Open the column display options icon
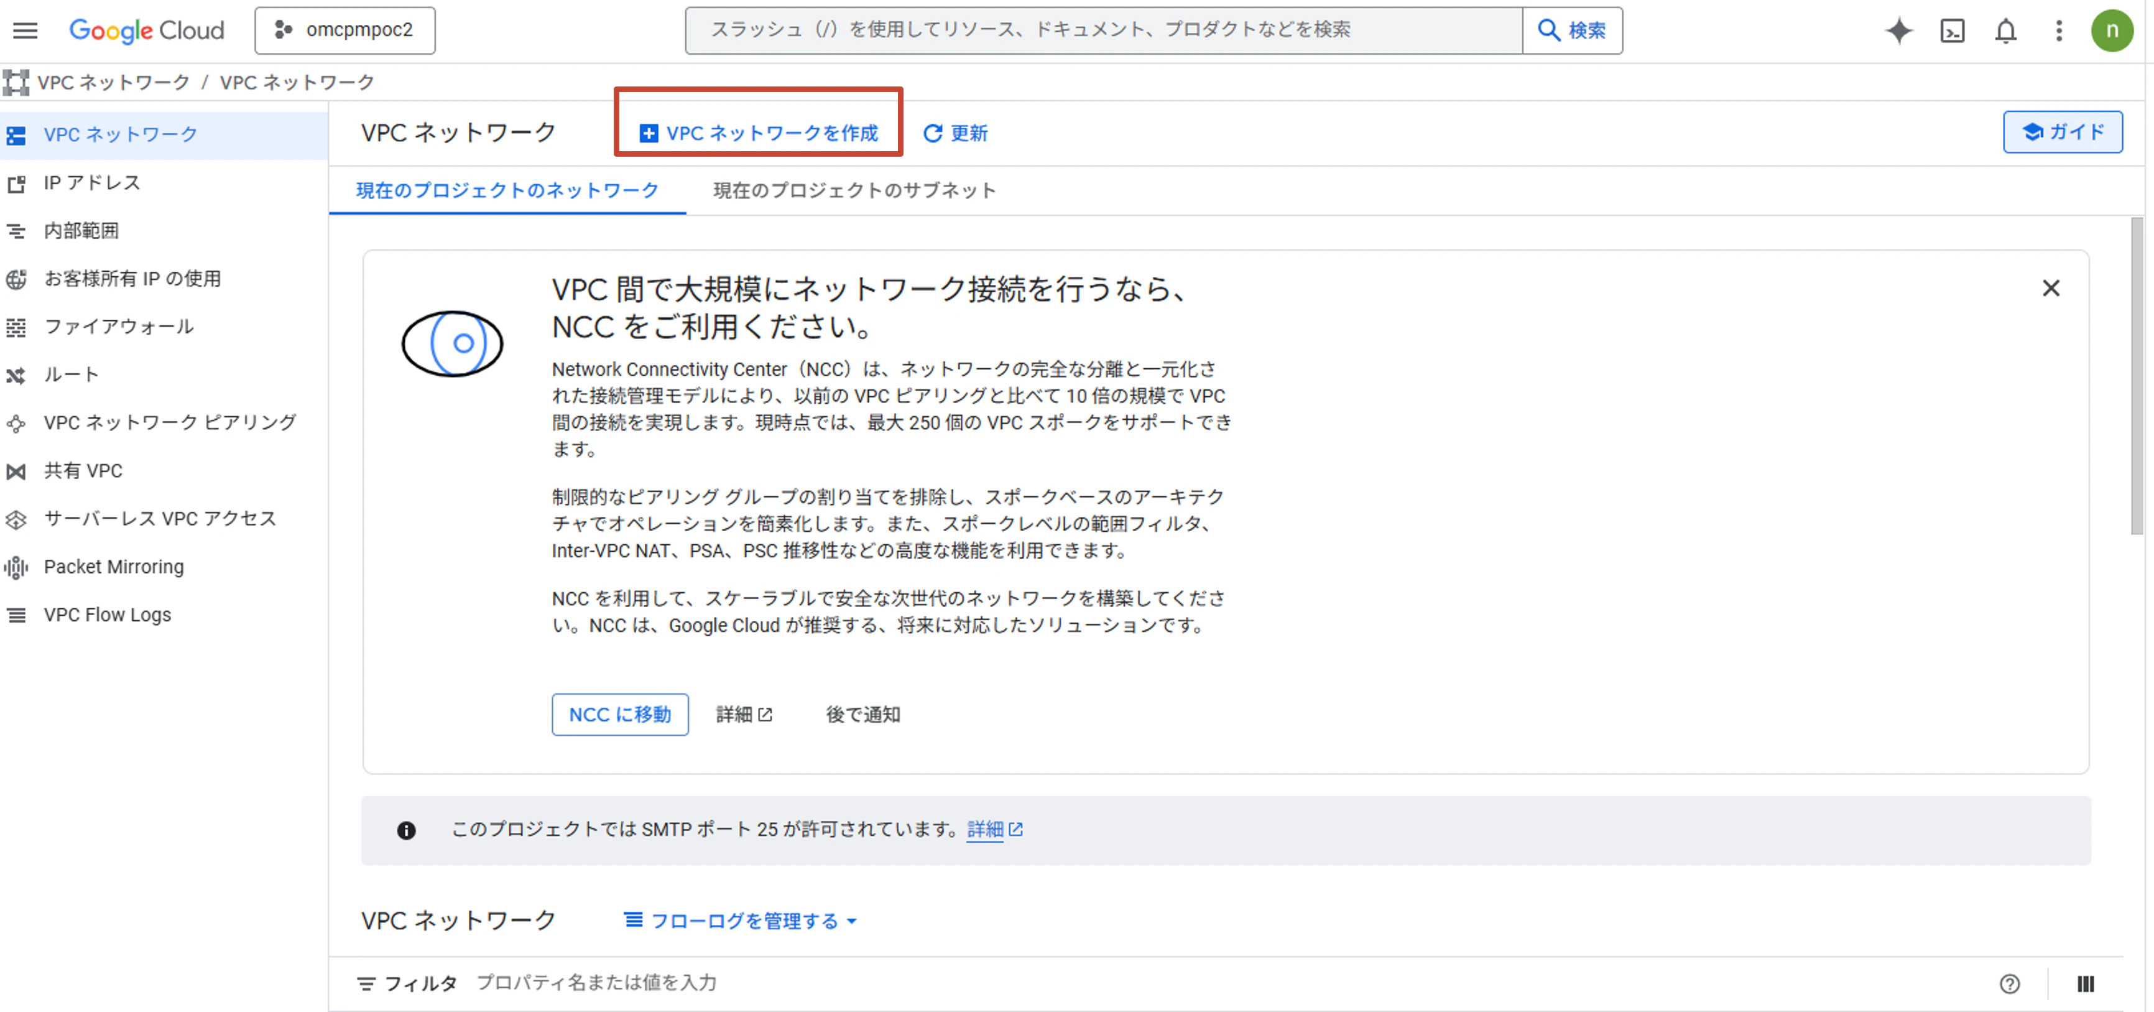2154x1012 pixels. point(2086,983)
